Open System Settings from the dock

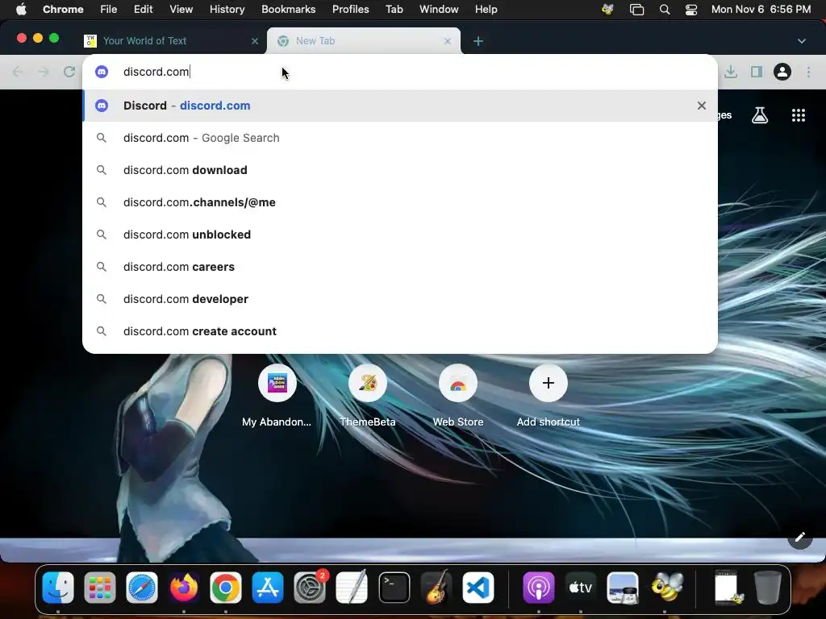click(x=310, y=587)
